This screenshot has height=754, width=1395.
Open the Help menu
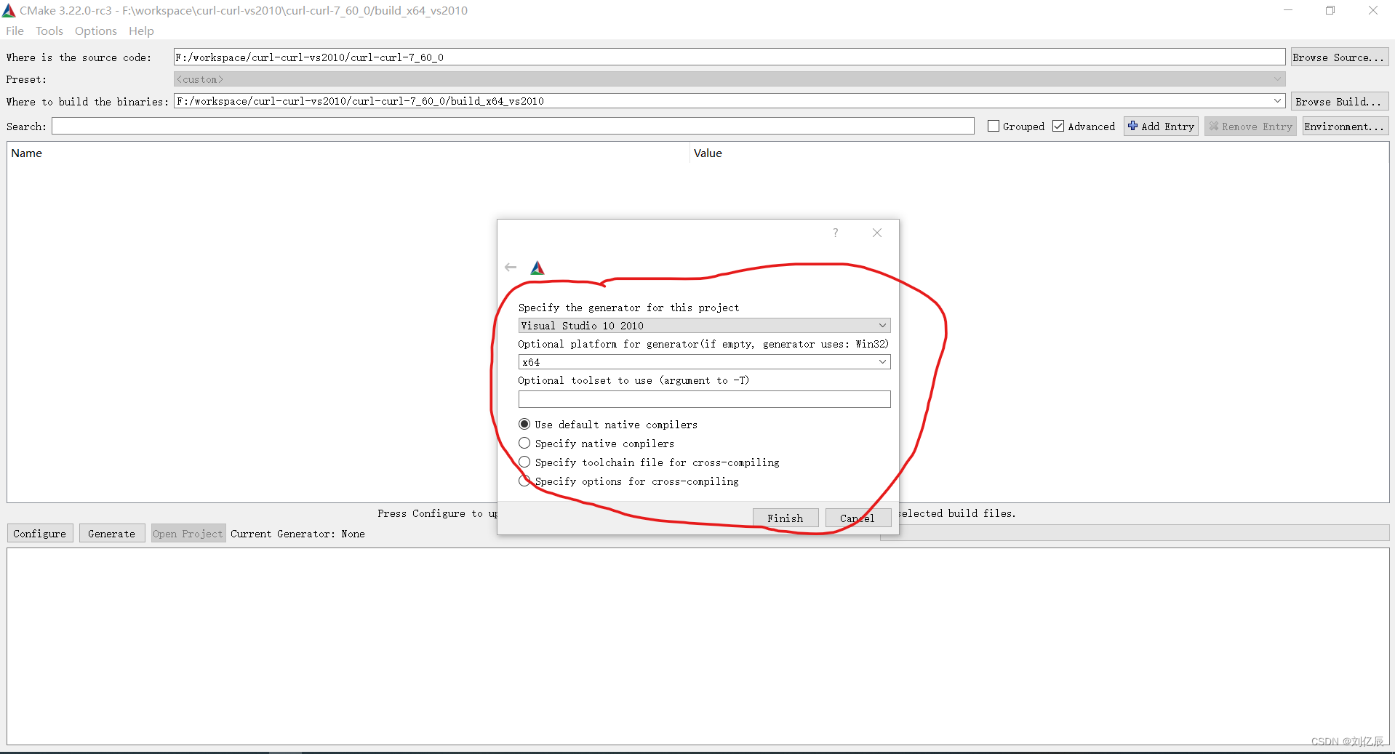(141, 31)
